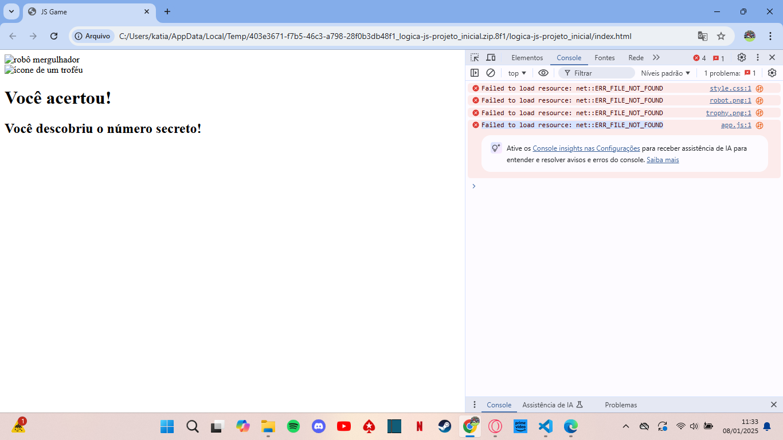Click the Arquivo site info chip
This screenshot has height=440, width=783.
coord(92,36)
